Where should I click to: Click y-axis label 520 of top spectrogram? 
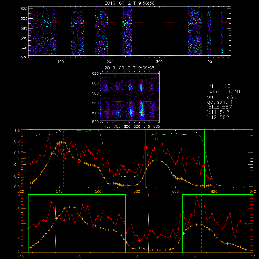(24, 57)
